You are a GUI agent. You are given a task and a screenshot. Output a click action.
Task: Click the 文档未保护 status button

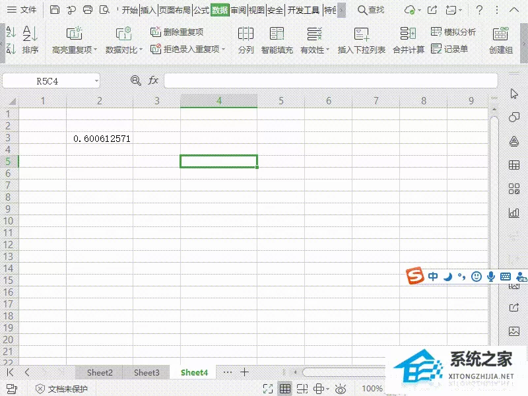tap(61, 389)
